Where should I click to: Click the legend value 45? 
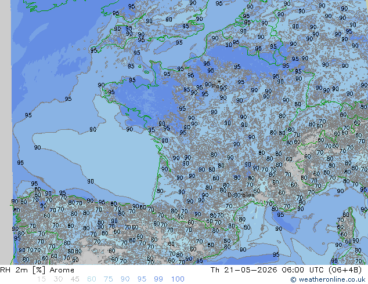coord(75,279)
